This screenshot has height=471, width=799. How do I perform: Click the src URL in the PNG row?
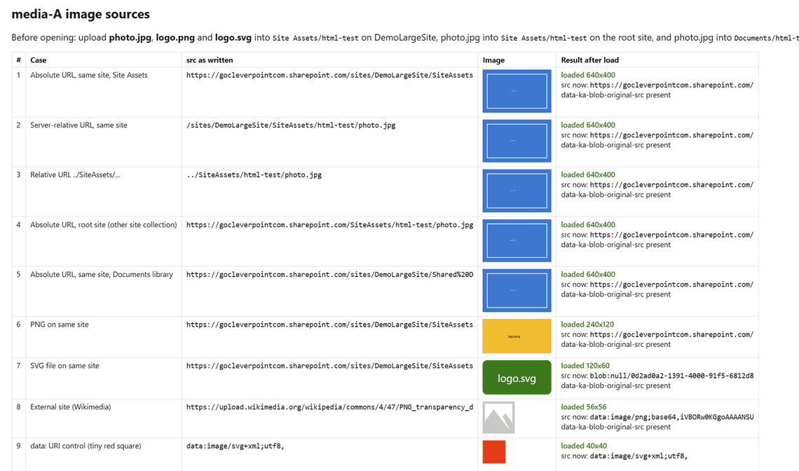[329, 325]
